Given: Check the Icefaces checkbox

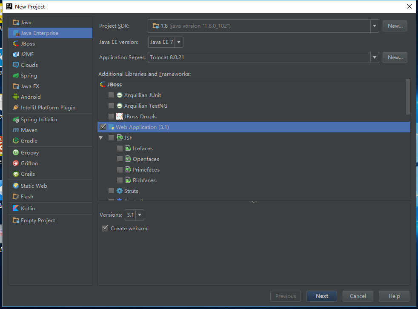Looking at the screenshot, I should point(120,148).
